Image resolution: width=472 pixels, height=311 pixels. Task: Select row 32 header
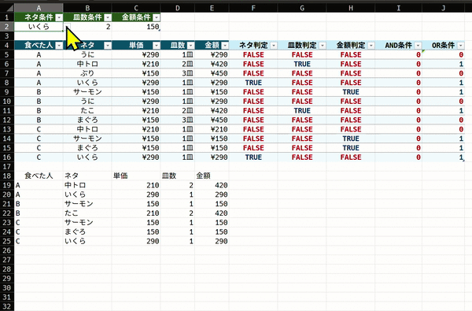tap(7, 306)
